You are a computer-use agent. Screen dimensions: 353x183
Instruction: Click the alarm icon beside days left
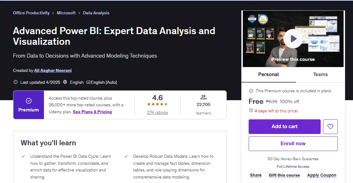coord(251,111)
